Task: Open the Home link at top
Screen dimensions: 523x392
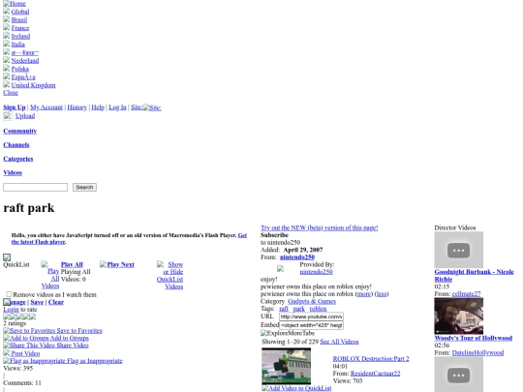Action: [x=15, y=4]
